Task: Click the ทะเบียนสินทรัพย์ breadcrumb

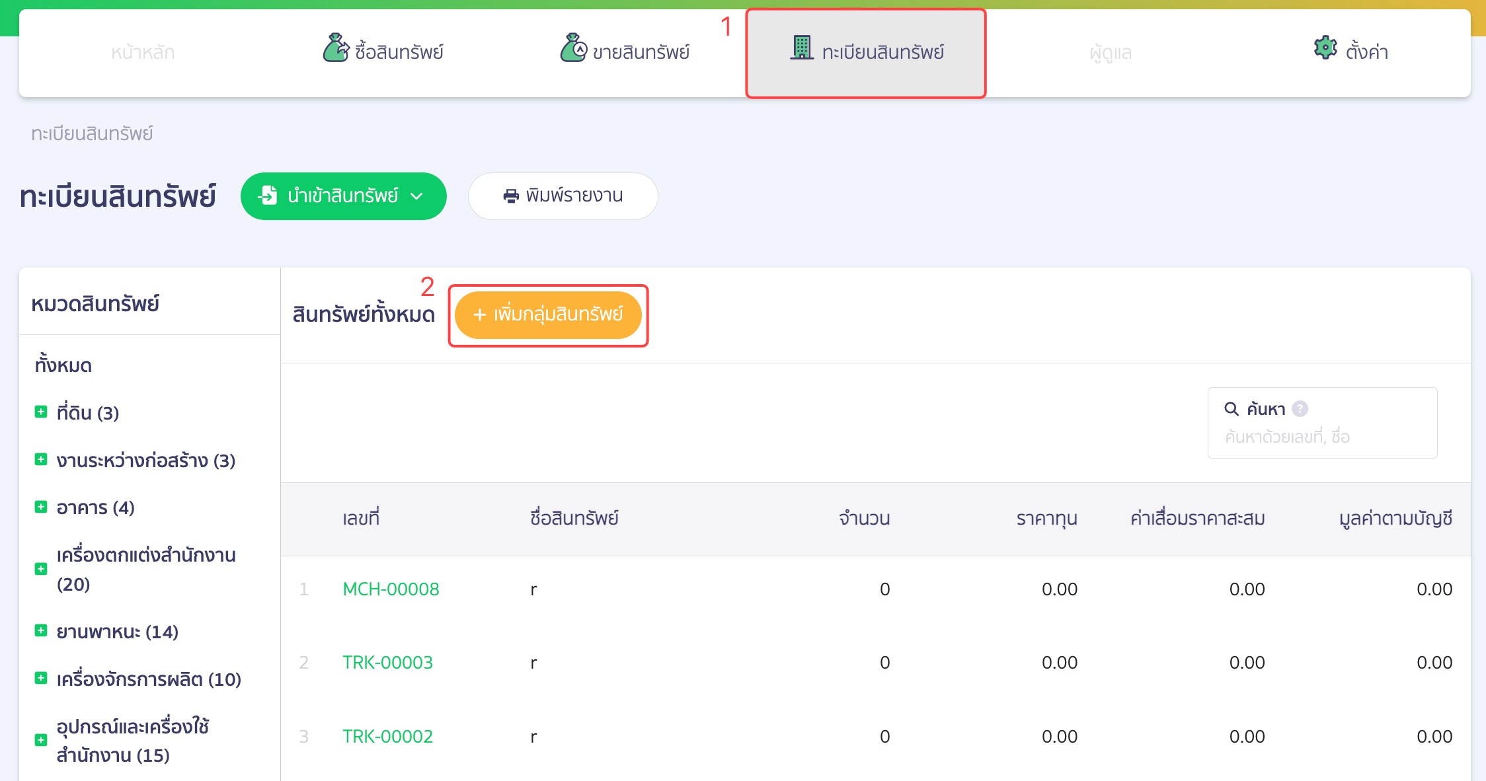Action: tap(92, 133)
